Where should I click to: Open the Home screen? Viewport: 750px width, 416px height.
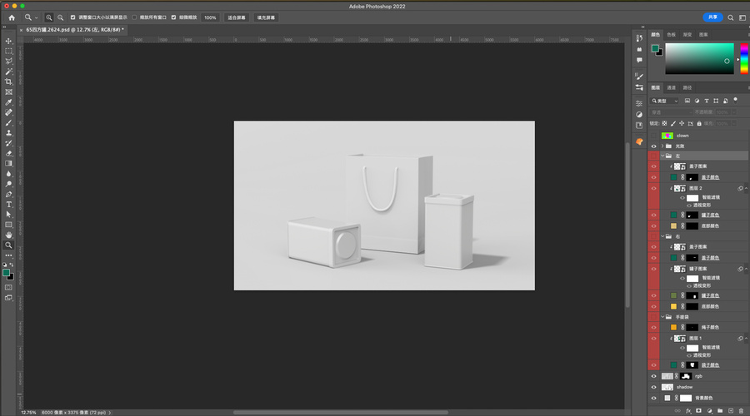12,17
